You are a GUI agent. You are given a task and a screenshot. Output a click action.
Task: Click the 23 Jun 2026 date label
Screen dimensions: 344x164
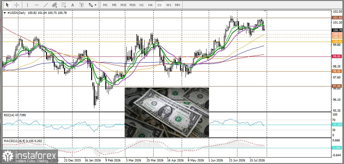237,160
